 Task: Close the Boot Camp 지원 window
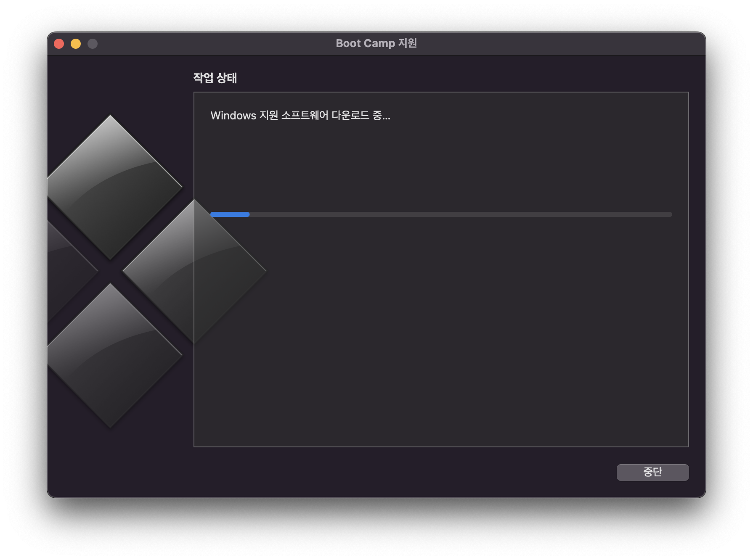coord(59,44)
